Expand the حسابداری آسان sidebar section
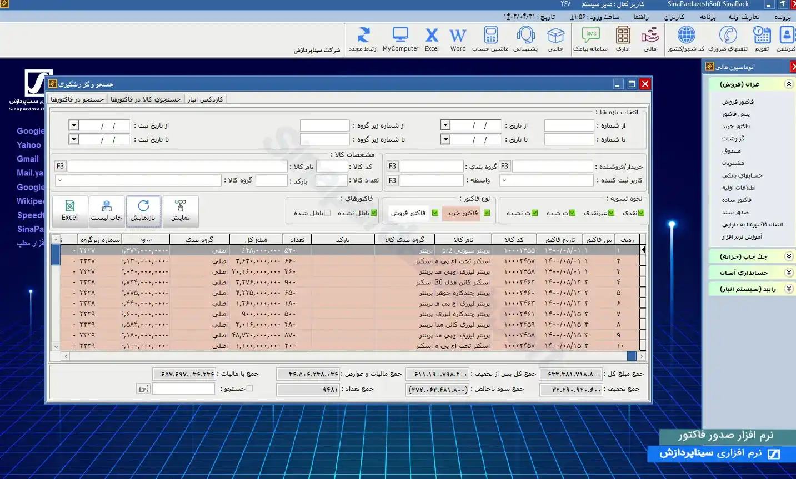 coord(788,273)
